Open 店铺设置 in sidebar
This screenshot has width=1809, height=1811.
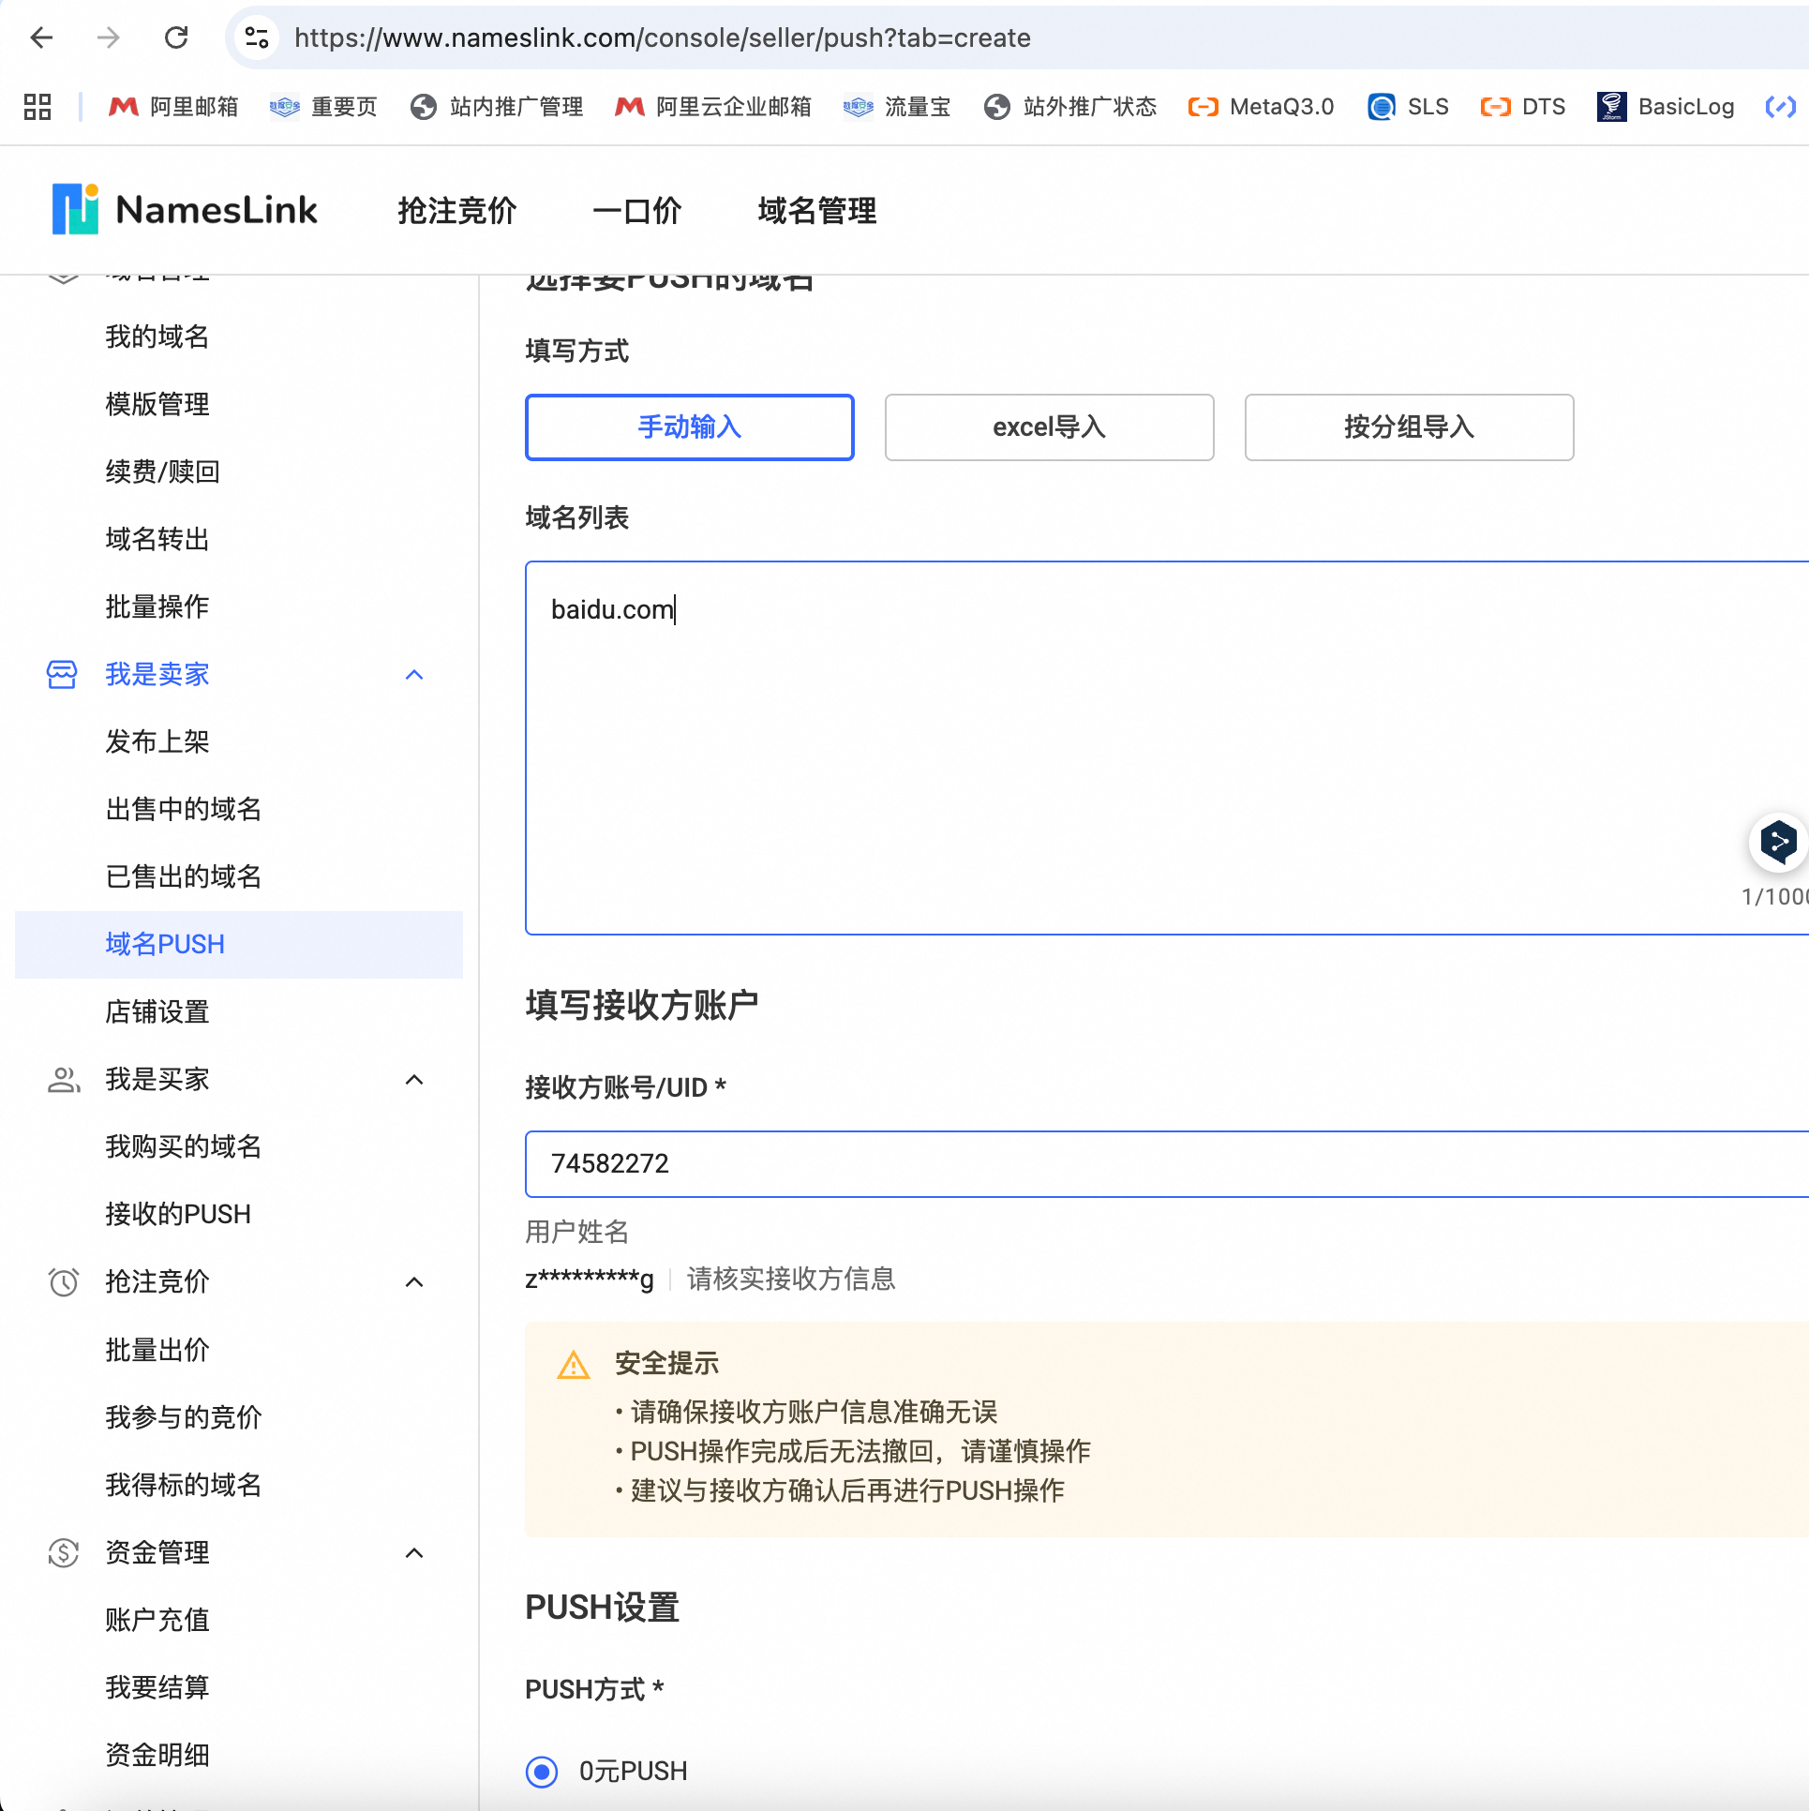[x=157, y=1011]
